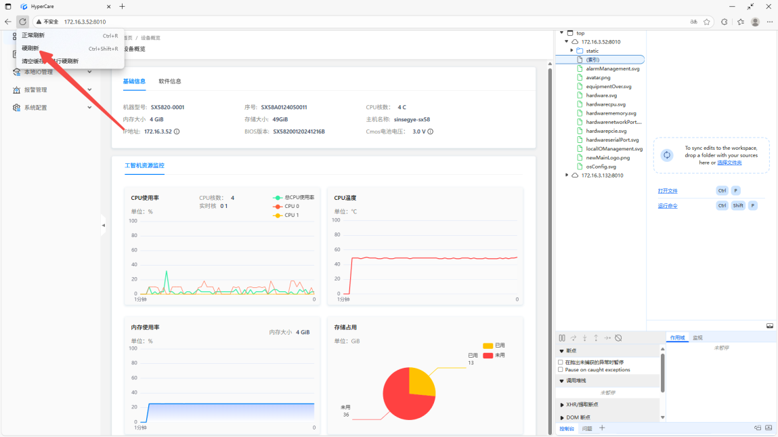778x437 pixels.
Task: Click the pause script execution icon
Action: pos(562,338)
